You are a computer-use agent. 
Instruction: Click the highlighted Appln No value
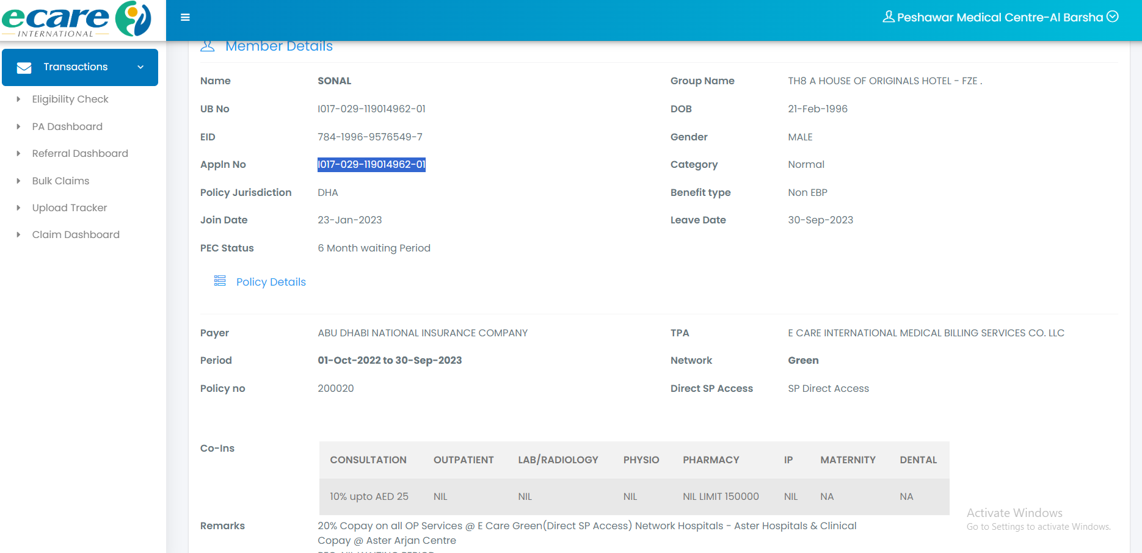(x=371, y=164)
